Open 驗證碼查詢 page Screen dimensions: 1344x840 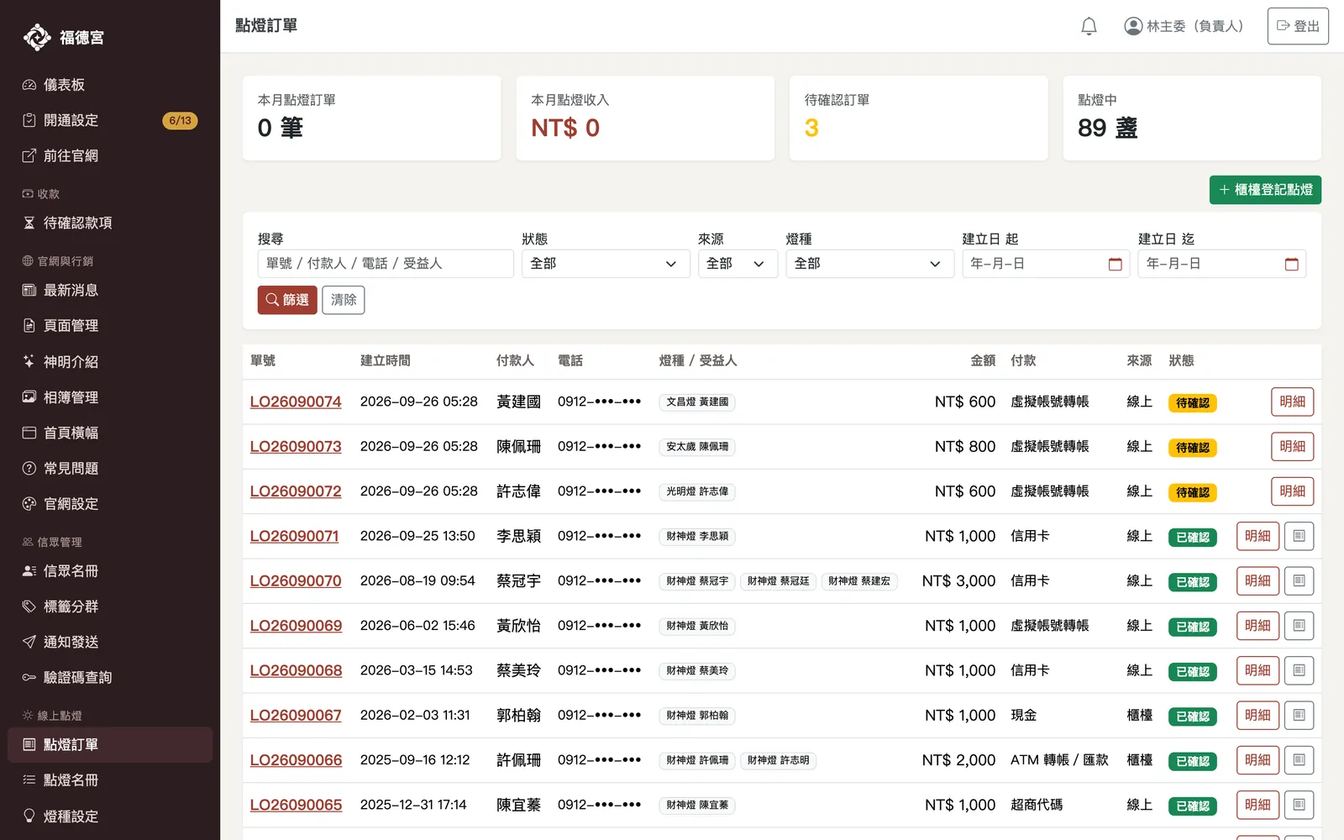pyautogui.click(x=110, y=677)
